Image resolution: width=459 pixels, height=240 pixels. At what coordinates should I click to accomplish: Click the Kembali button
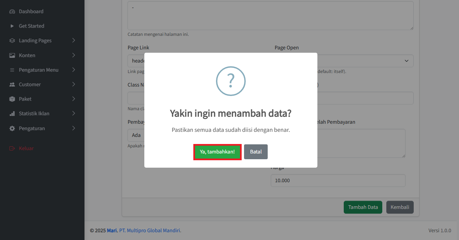400,207
